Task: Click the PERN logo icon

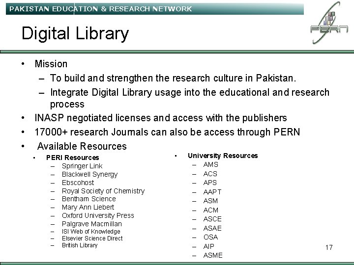Action: pos(329,23)
